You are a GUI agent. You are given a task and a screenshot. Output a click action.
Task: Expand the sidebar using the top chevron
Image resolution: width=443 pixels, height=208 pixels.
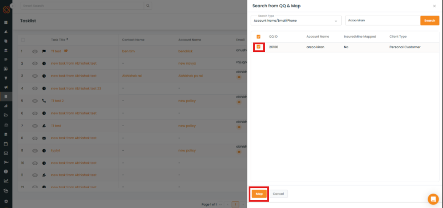11,5
